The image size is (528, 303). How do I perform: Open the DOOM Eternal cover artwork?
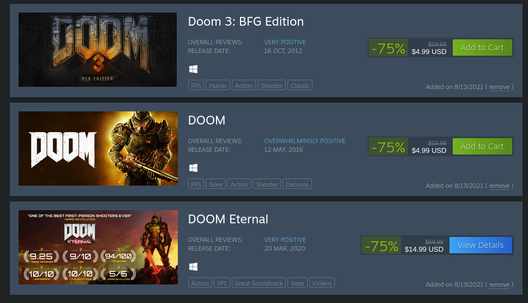tap(98, 247)
